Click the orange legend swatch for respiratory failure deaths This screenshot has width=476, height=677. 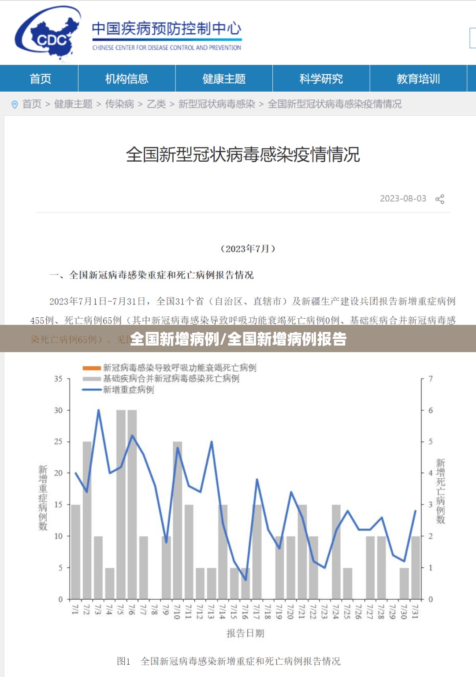pos(92,368)
